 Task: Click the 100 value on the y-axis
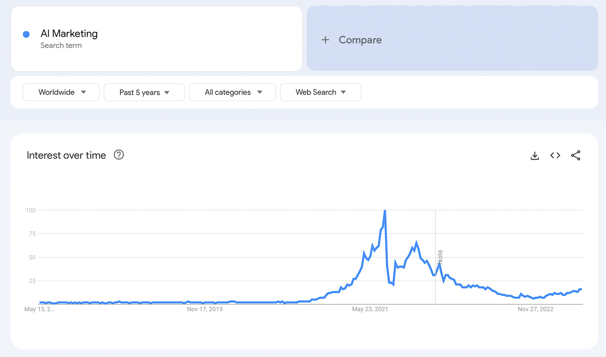[31, 210]
